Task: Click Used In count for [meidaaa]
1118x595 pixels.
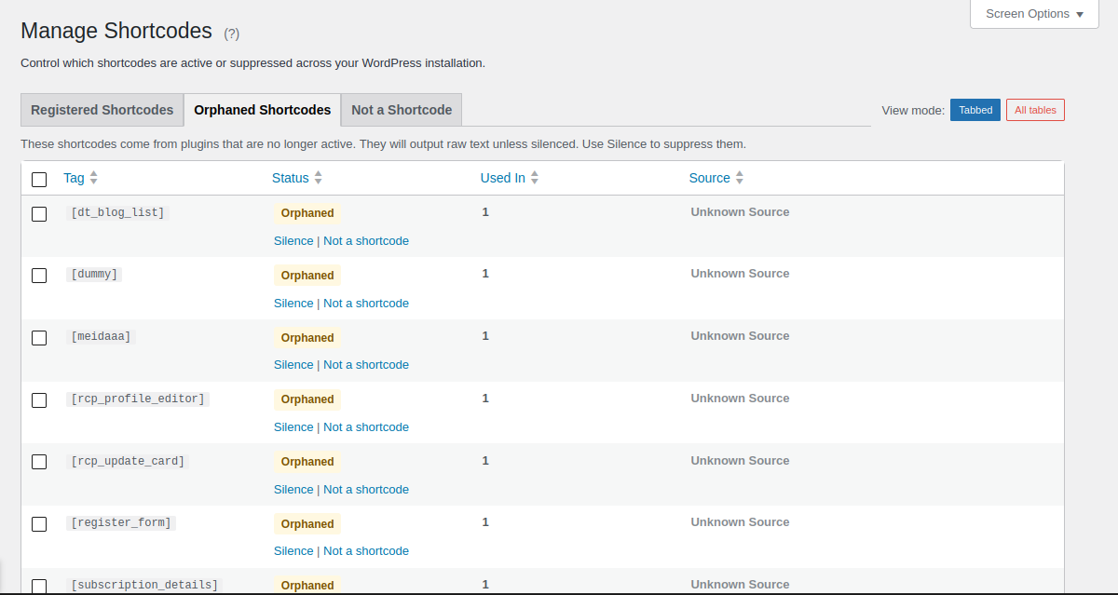Action: click(x=485, y=336)
